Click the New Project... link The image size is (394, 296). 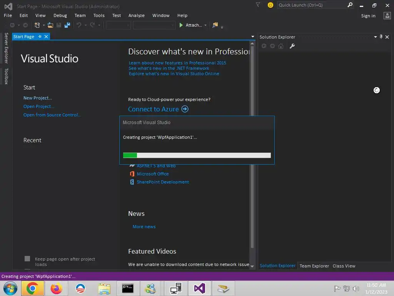tap(38, 98)
